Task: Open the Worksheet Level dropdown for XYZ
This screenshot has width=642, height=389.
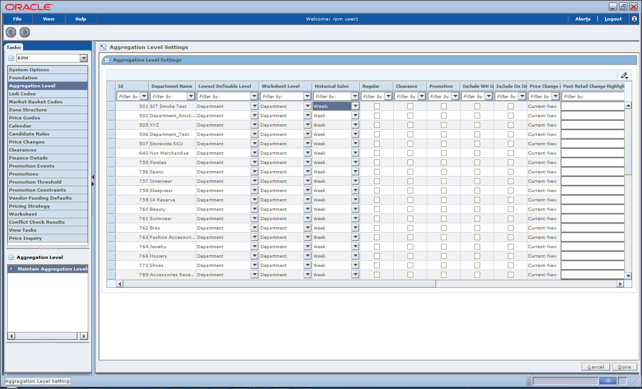Action: pyautogui.click(x=307, y=125)
